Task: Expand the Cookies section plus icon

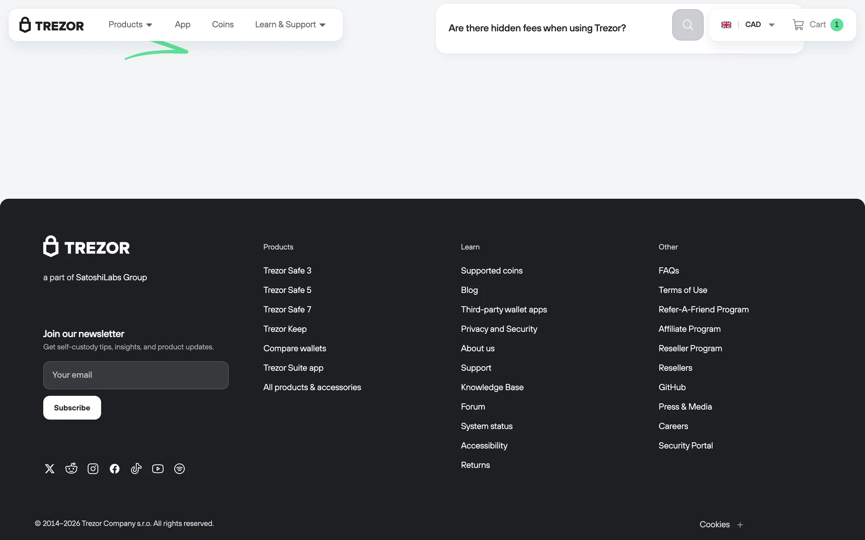Action: 740,525
